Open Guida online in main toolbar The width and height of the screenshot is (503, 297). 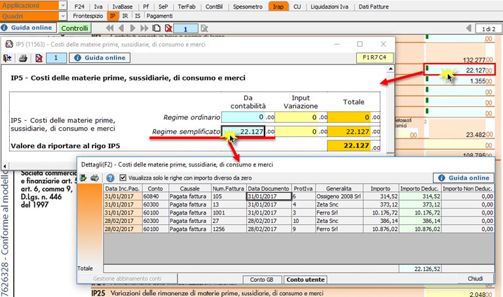click(28, 28)
